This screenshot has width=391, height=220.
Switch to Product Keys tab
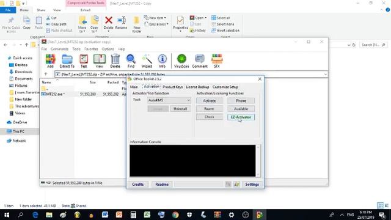[x=172, y=87]
